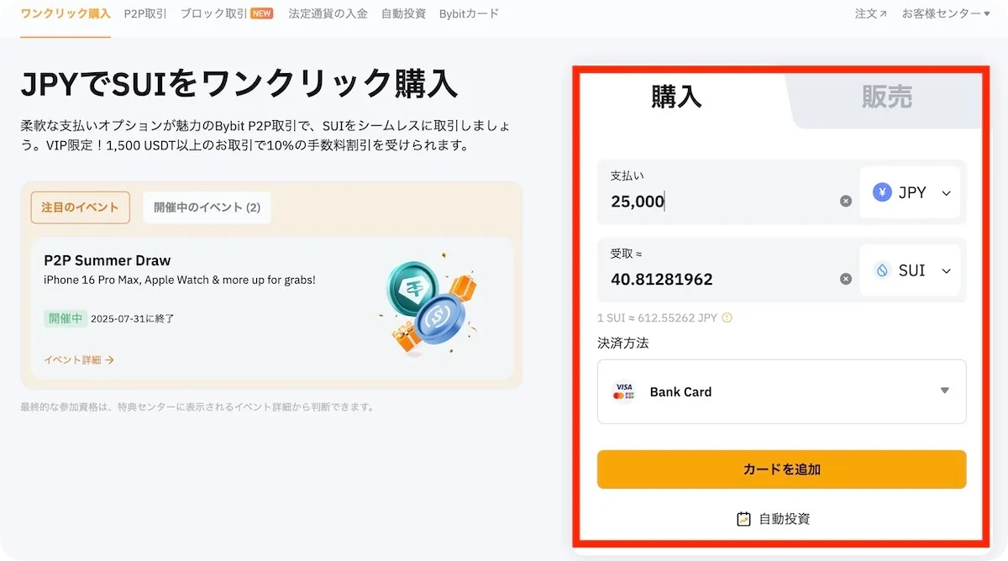Expand the Bank Card payment method dropdown
This screenshot has height=561, width=1008.
tap(943, 391)
